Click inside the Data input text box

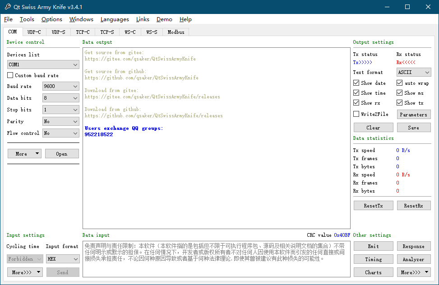(217, 259)
